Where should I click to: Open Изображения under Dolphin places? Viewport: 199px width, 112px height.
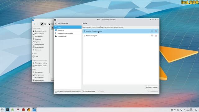tap(40, 44)
